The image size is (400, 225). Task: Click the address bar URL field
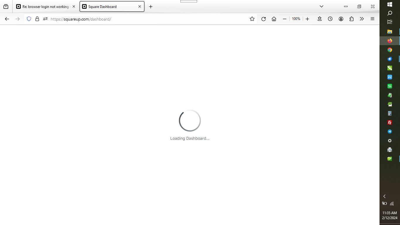(x=146, y=19)
